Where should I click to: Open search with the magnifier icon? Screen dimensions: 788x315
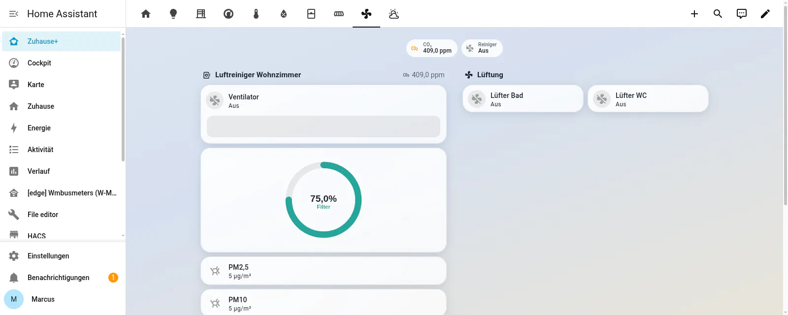click(718, 14)
